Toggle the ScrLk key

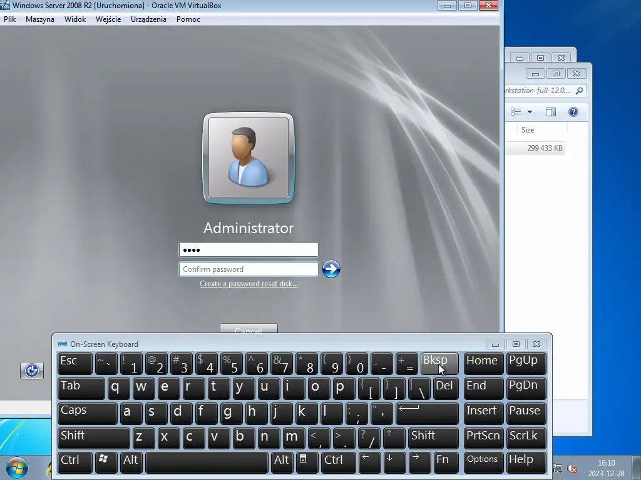tap(526, 438)
